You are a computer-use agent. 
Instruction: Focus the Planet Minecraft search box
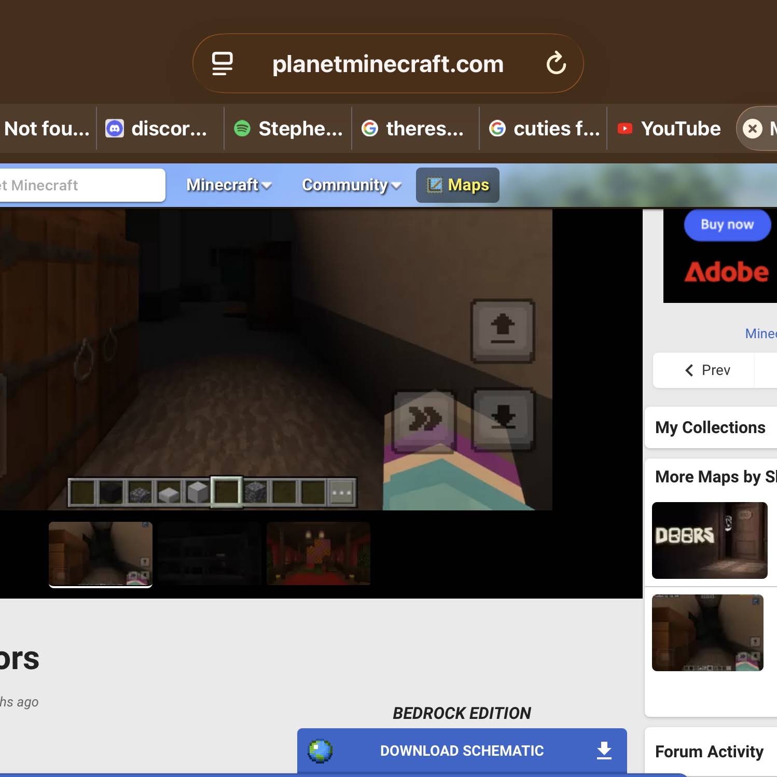(x=82, y=185)
